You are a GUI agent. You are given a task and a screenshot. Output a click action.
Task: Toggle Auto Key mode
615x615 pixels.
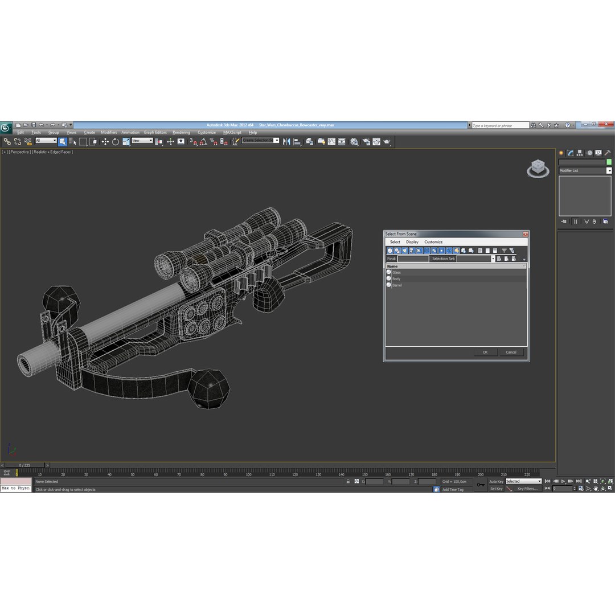[496, 481]
